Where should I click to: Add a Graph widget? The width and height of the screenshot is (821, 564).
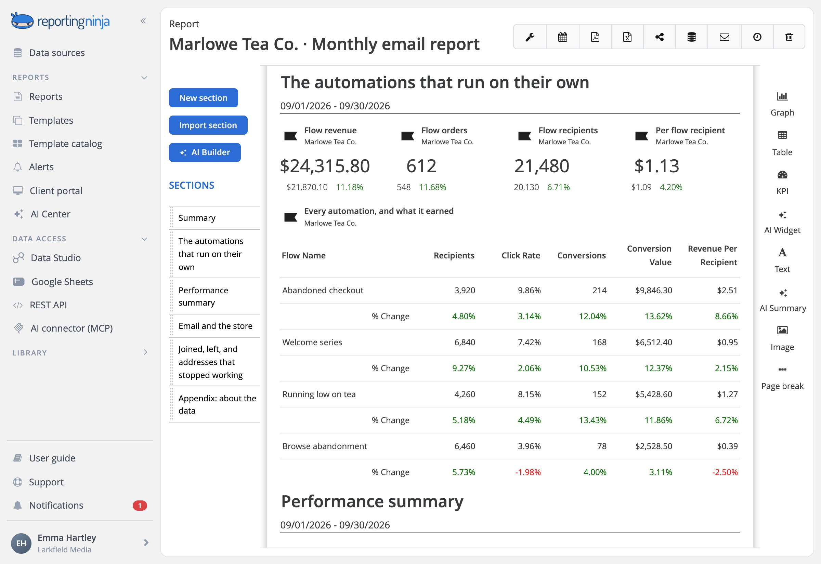click(782, 104)
